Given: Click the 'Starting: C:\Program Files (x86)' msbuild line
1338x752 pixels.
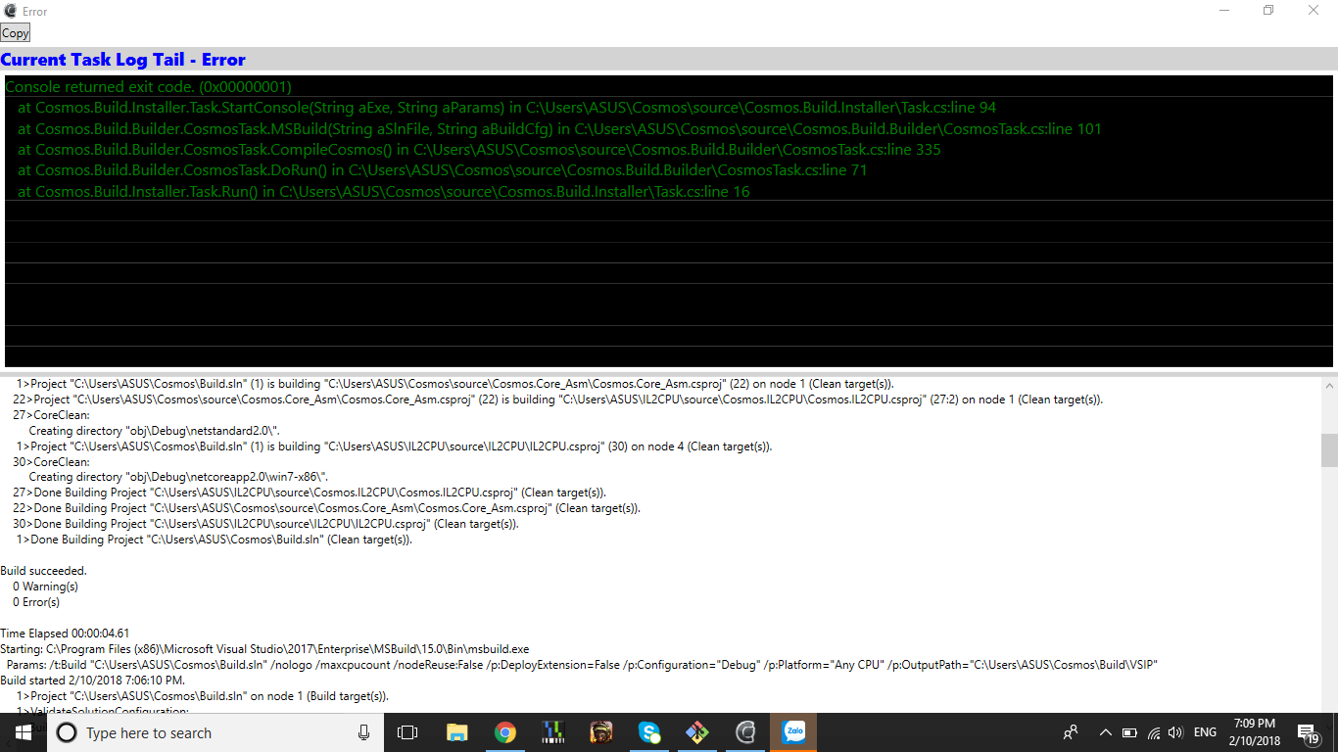Looking at the screenshot, I should tap(264, 649).
